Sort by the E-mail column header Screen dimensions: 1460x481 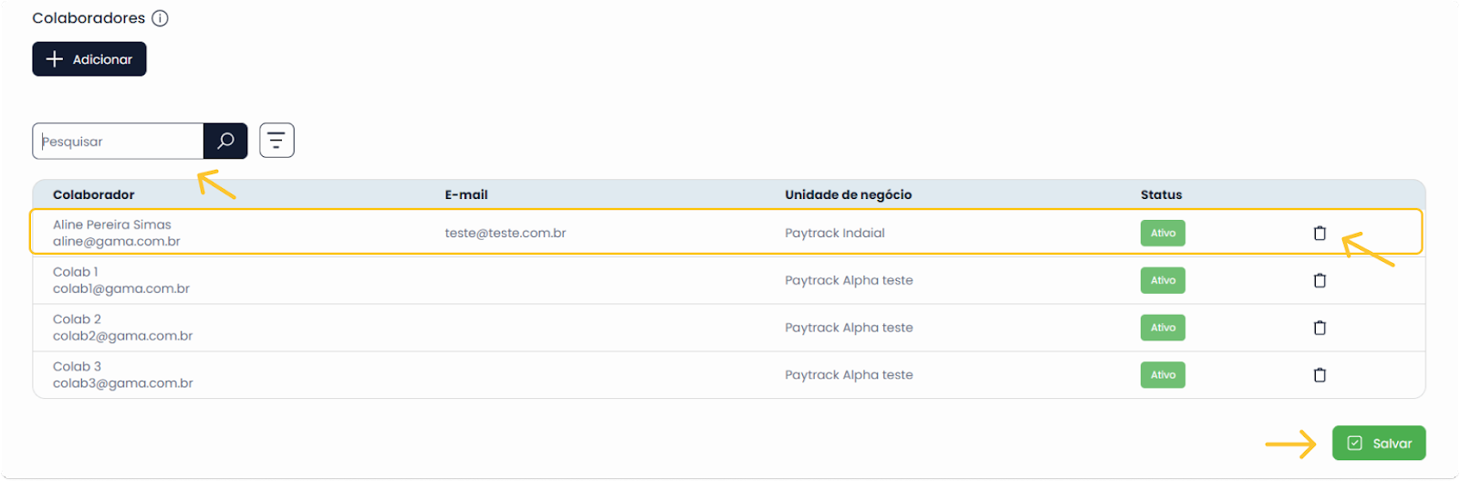(x=466, y=194)
